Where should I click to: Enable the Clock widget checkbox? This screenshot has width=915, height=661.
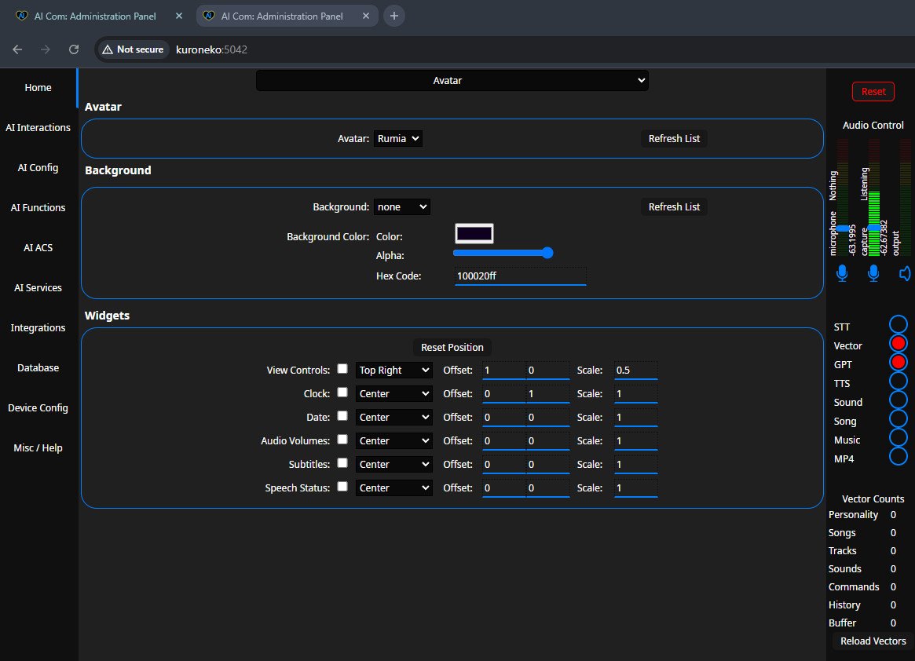click(x=342, y=393)
